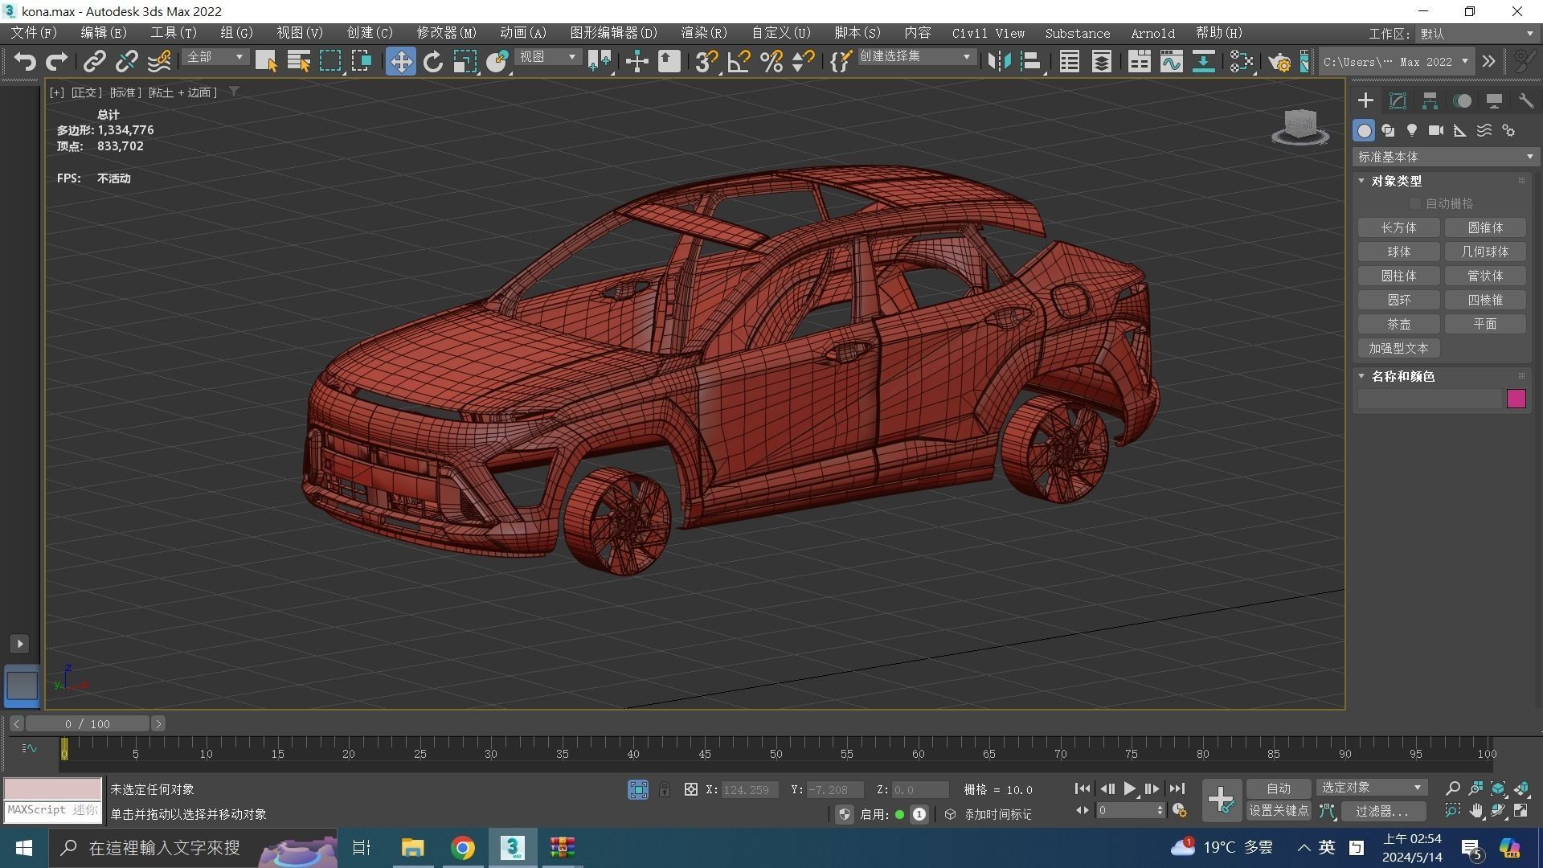Viewport: 1543px width, 868px height.
Task: Enable the 自动栅格 checkbox
Action: click(1415, 203)
